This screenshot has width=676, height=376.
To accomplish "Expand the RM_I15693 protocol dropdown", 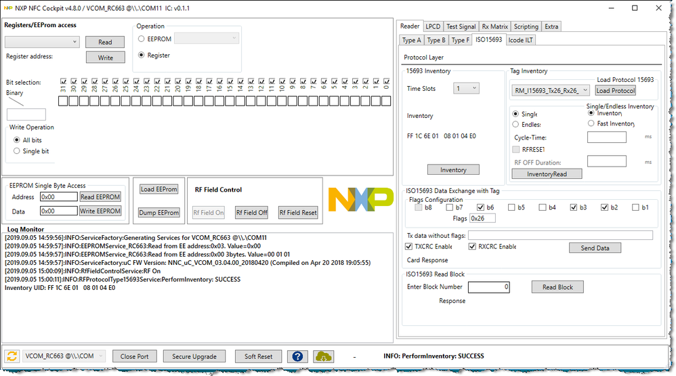I will point(551,91).
